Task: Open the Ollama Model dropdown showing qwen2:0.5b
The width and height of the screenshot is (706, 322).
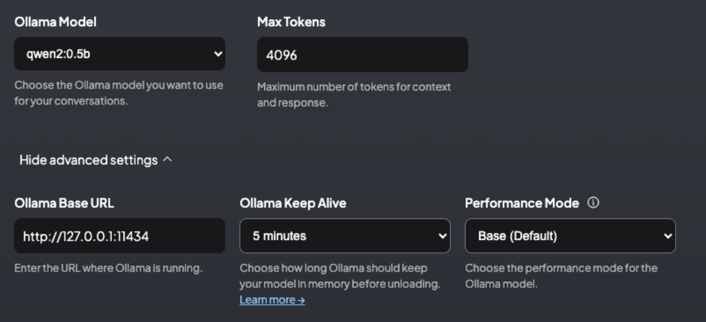Action: (120, 54)
